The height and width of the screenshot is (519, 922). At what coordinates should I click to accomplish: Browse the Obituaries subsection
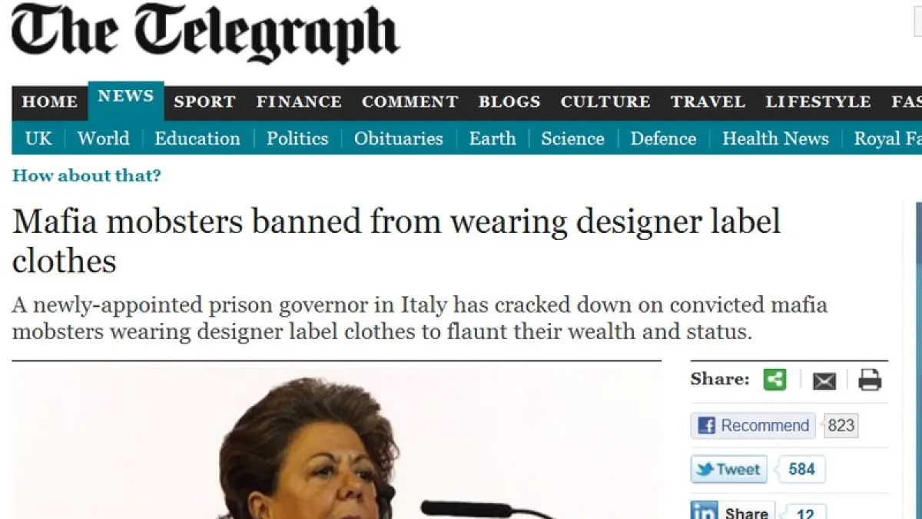399,138
